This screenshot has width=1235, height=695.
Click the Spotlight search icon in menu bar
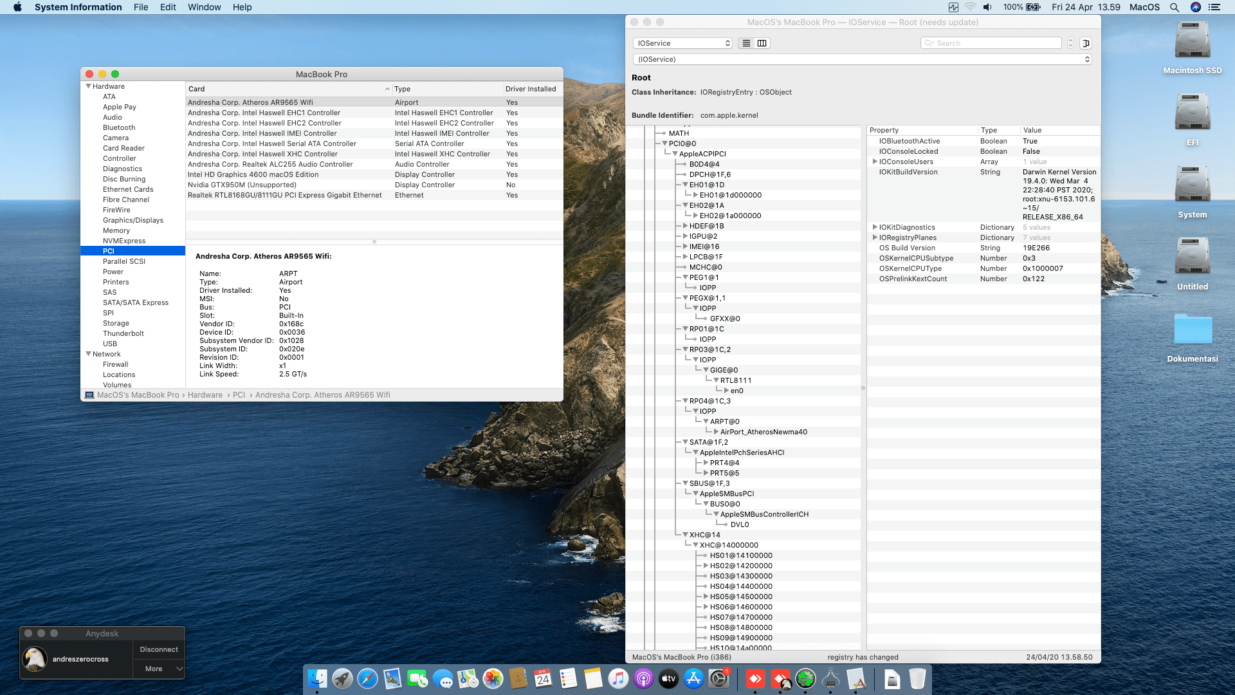[1175, 7]
